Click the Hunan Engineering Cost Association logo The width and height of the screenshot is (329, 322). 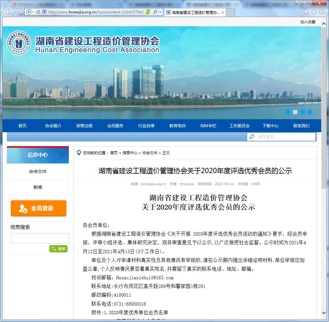pyautogui.click(x=19, y=43)
